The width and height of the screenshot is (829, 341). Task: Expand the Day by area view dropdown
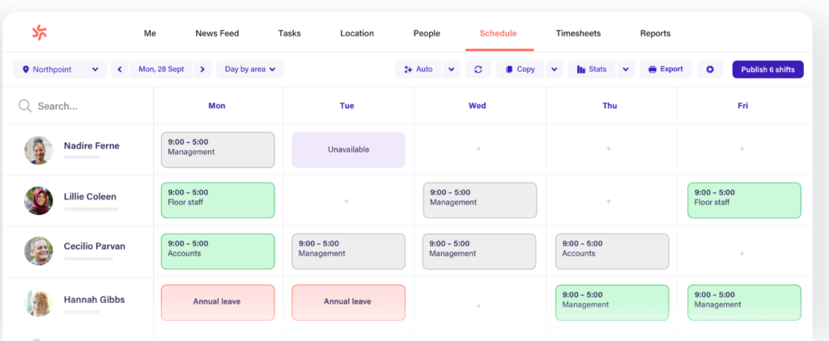click(x=250, y=69)
